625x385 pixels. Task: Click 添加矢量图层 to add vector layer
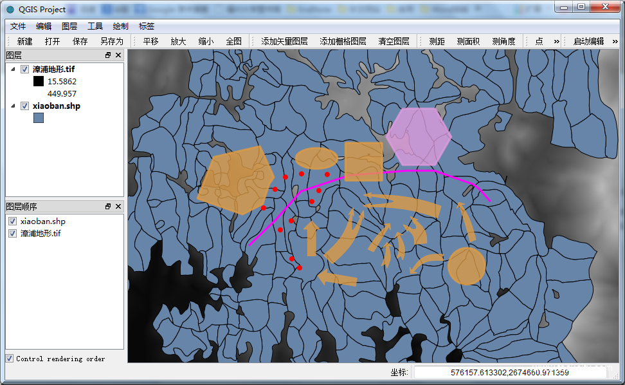[x=284, y=41]
